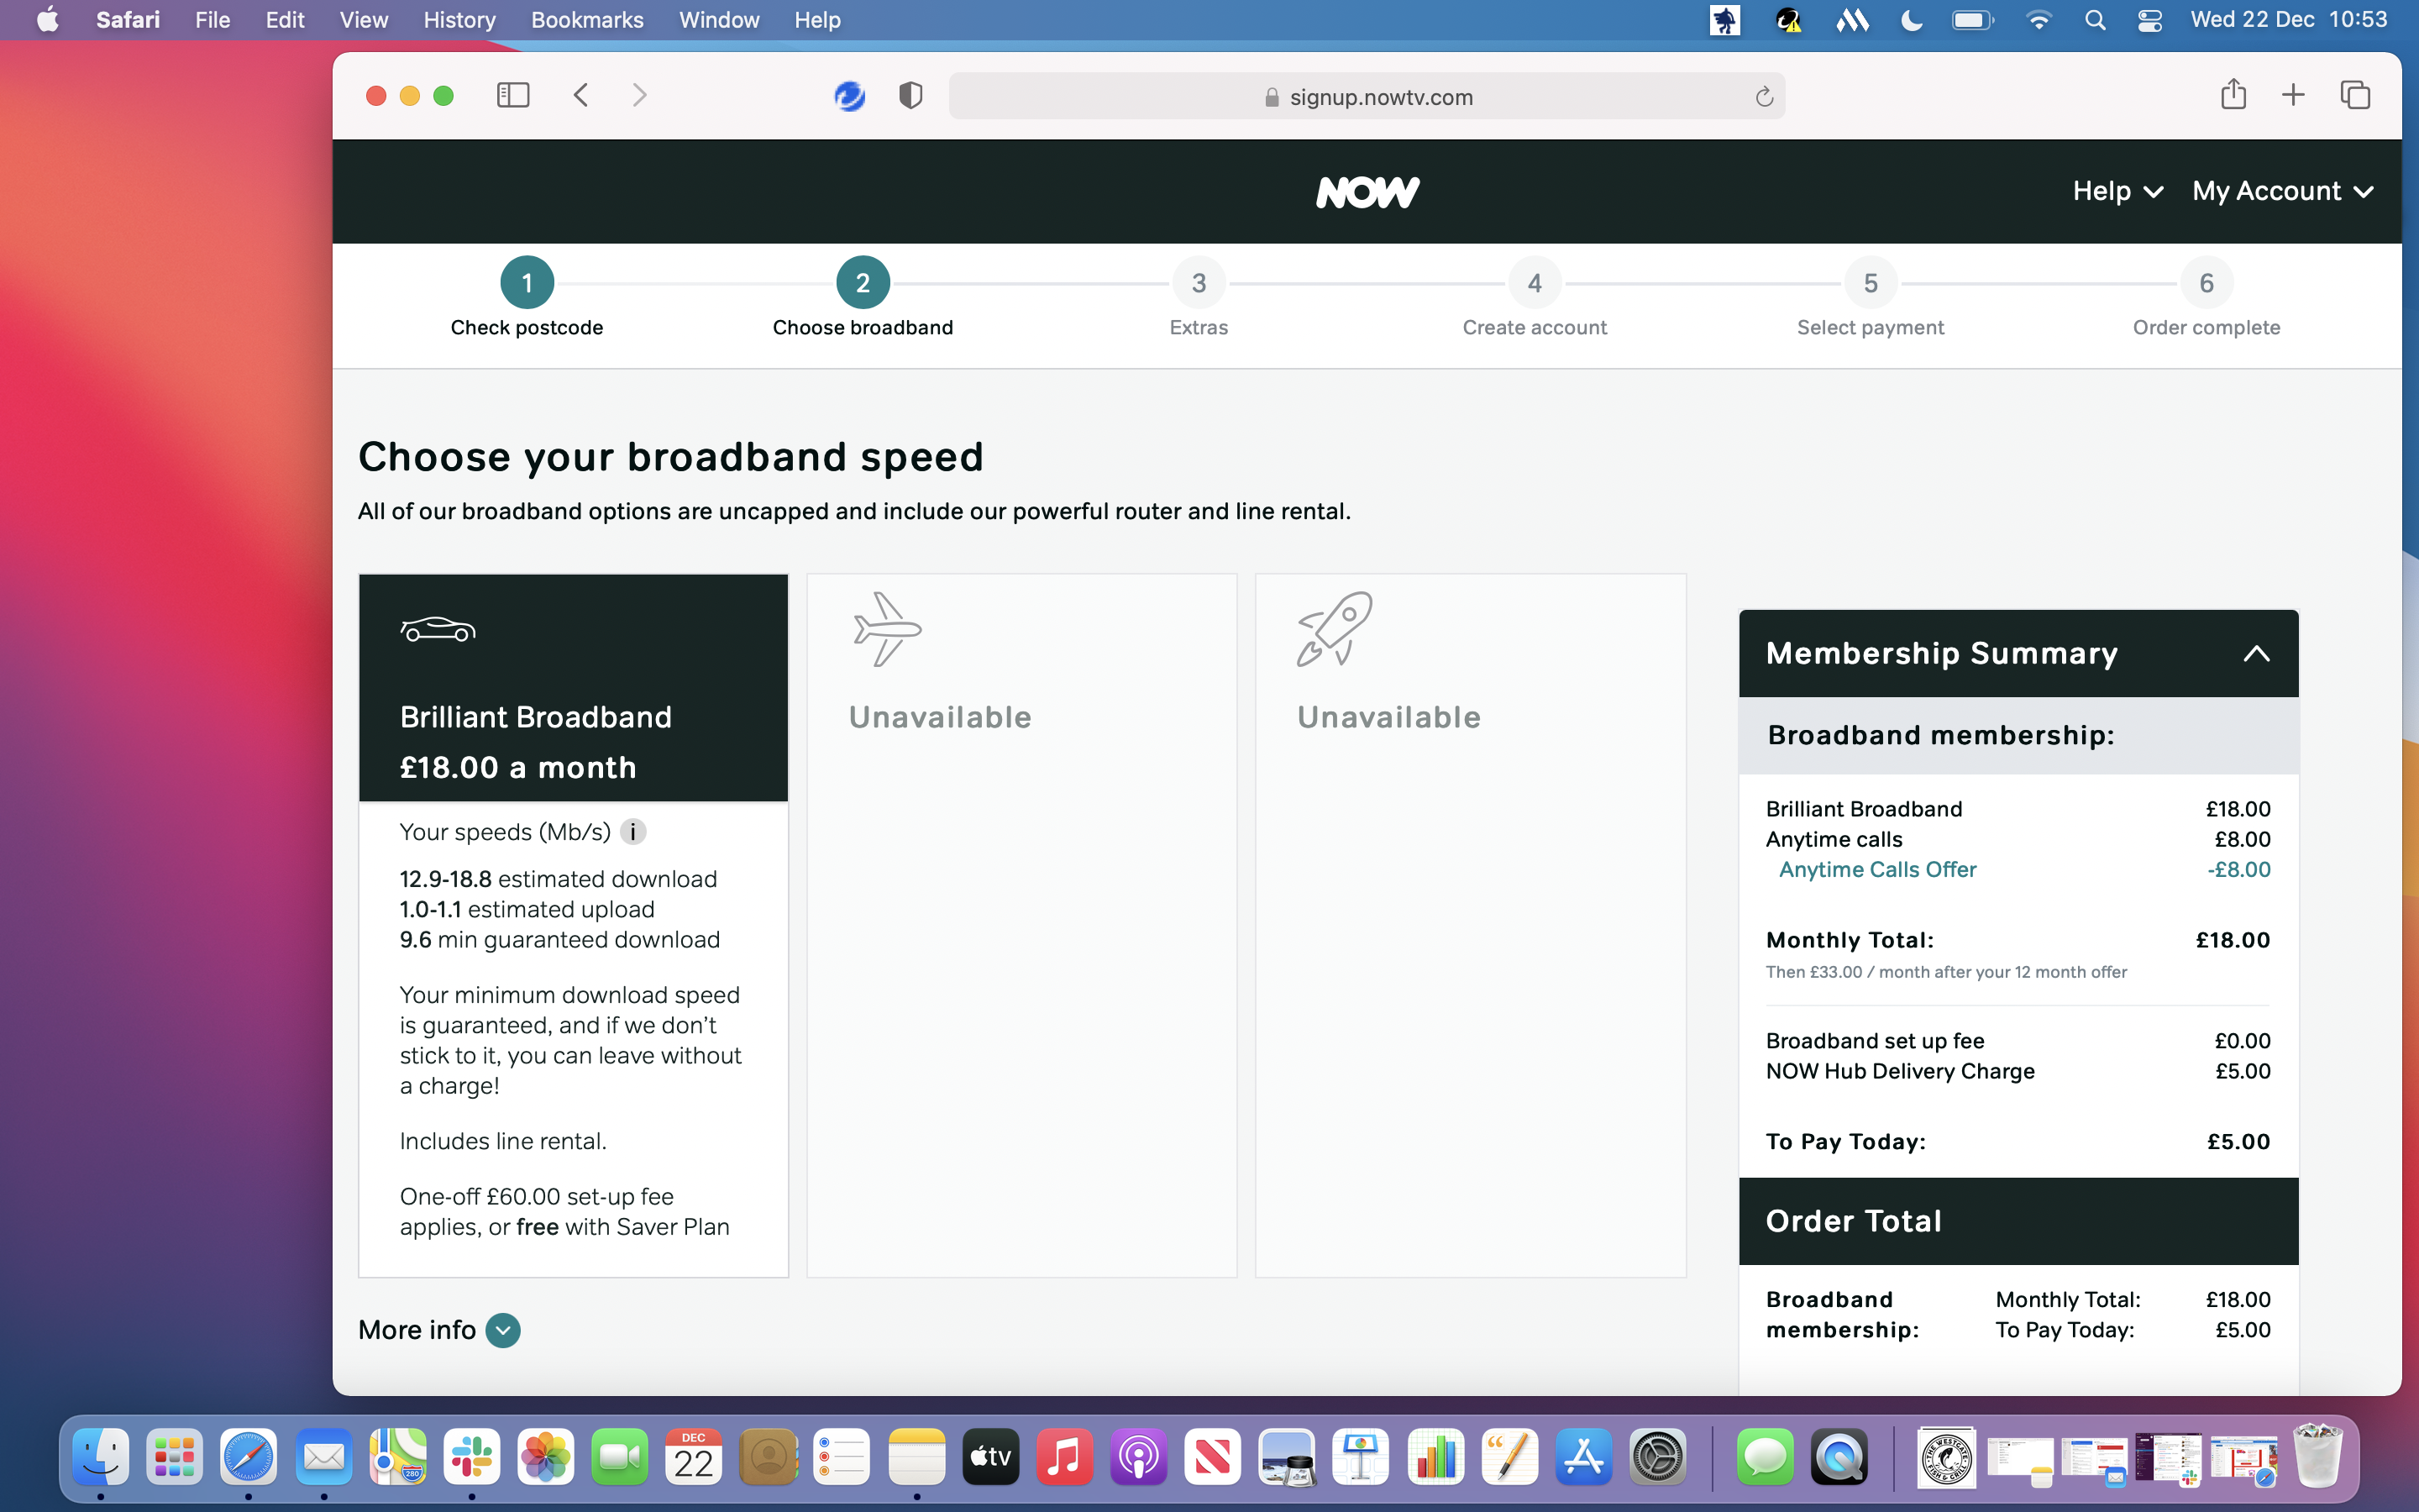Click step 6 Order complete circle
Viewport: 2419px width, 1512px height.
click(x=2206, y=283)
